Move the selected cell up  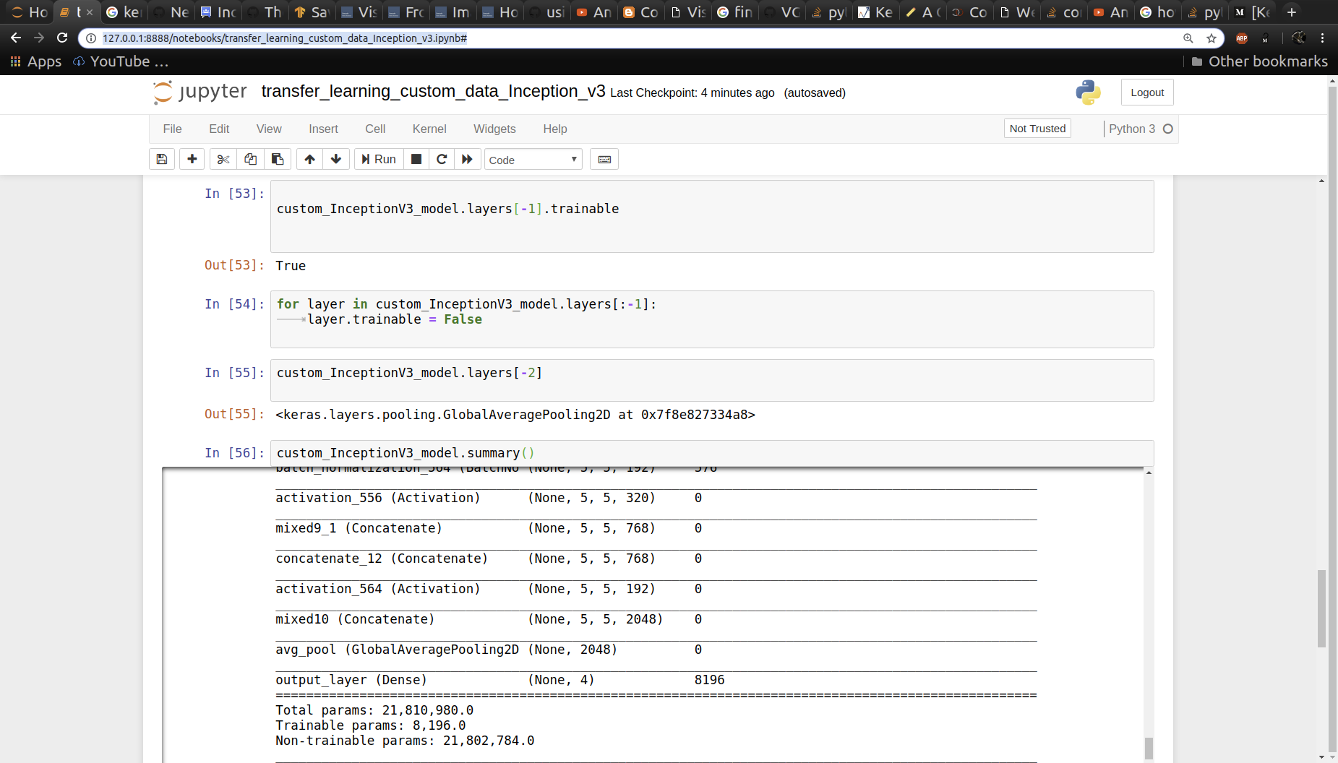click(309, 159)
